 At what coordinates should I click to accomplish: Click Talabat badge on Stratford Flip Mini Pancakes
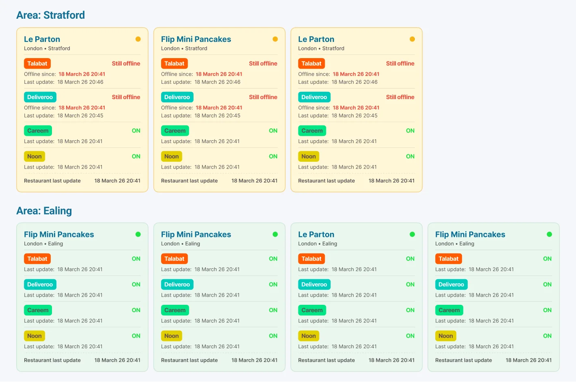pyautogui.click(x=174, y=63)
